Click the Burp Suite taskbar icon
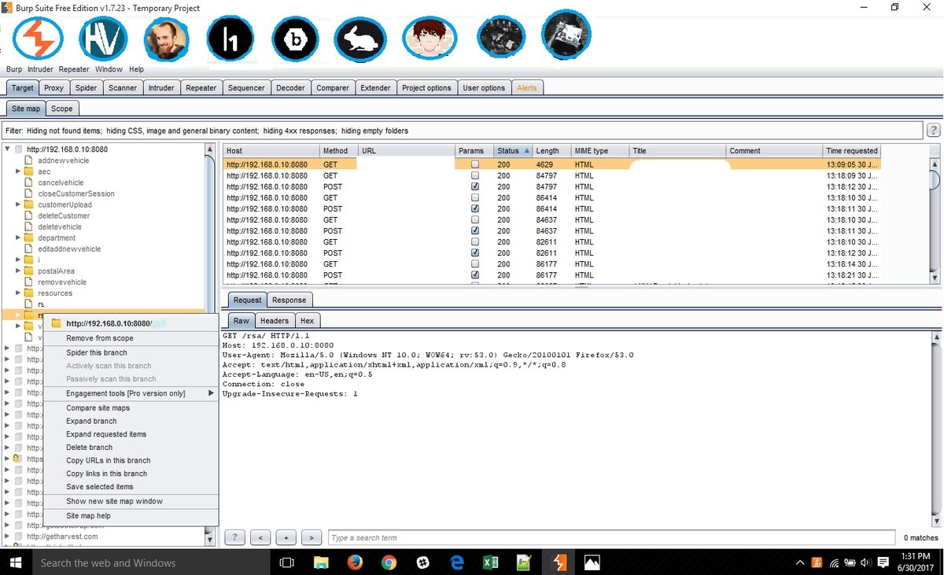The width and height of the screenshot is (944, 575). (559, 562)
